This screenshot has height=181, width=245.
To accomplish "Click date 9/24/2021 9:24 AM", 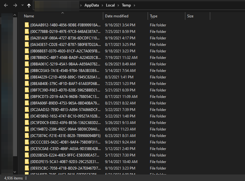I will 120,142.
